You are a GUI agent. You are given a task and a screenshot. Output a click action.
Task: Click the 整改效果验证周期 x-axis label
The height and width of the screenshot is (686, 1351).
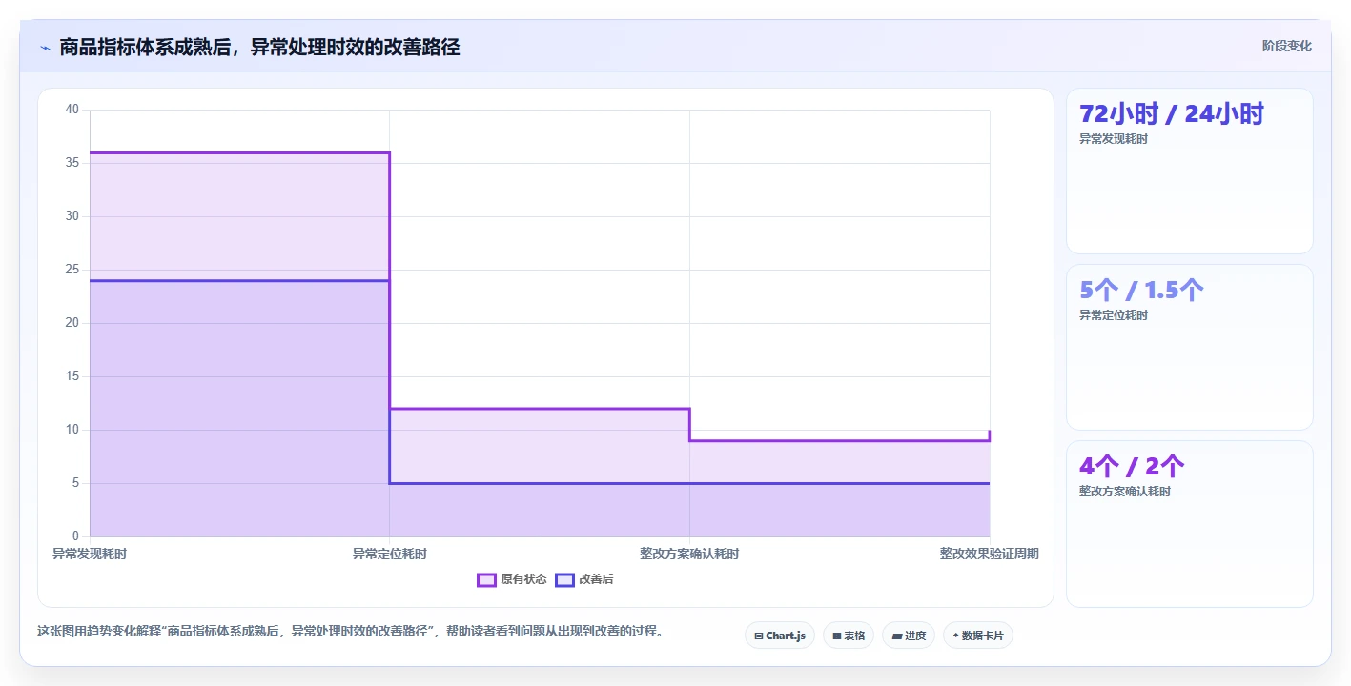pyautogui.click(x=989, y=554)
